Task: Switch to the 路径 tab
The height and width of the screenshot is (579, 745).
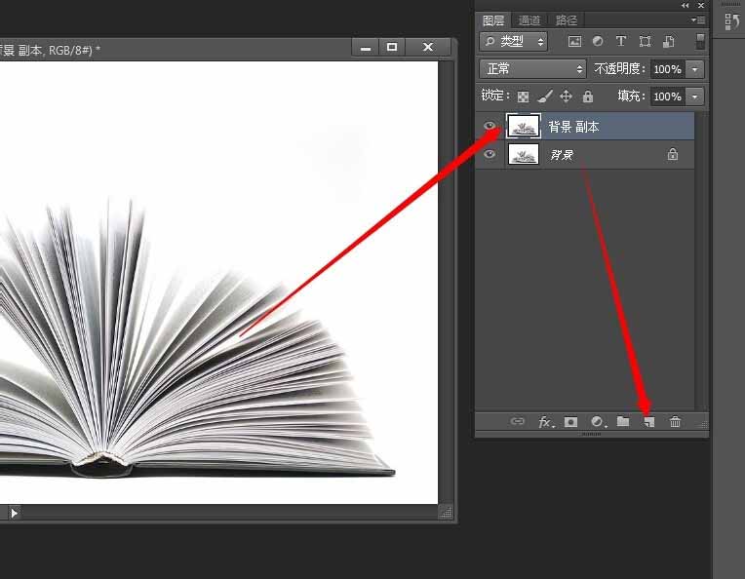Action: click(566, 19)
